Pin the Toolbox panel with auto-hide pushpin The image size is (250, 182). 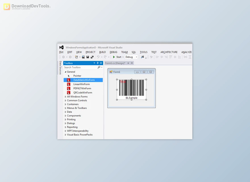point(98,63)
